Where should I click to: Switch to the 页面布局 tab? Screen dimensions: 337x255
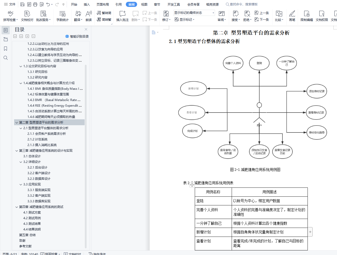[103, 4]
